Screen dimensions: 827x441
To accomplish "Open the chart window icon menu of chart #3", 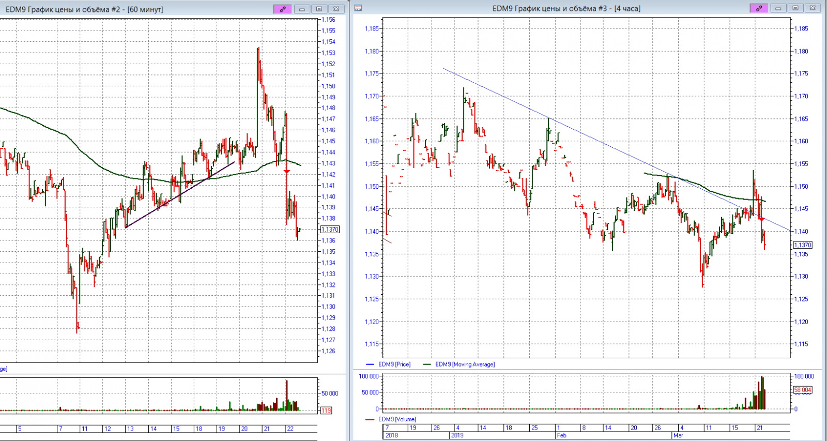I will [358, 8].
